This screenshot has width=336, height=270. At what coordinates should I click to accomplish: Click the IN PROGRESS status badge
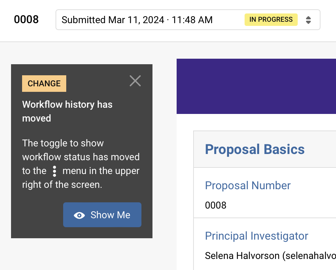(271, 20)
